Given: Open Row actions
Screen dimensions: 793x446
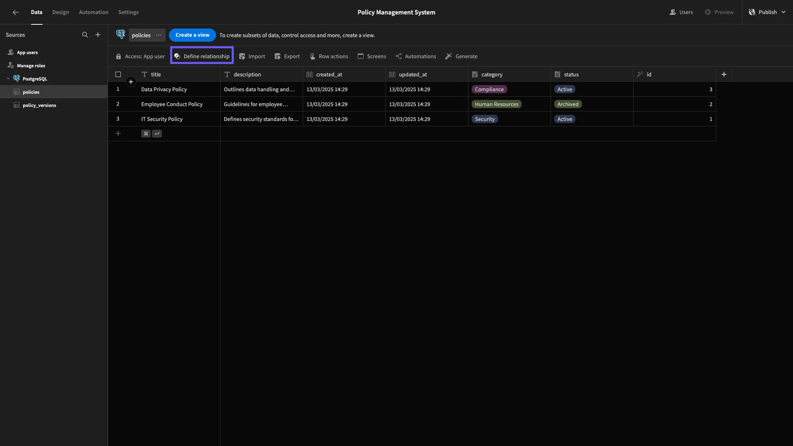Looking at the screenshot, I should pyautogui.click(x=329, y=56).
